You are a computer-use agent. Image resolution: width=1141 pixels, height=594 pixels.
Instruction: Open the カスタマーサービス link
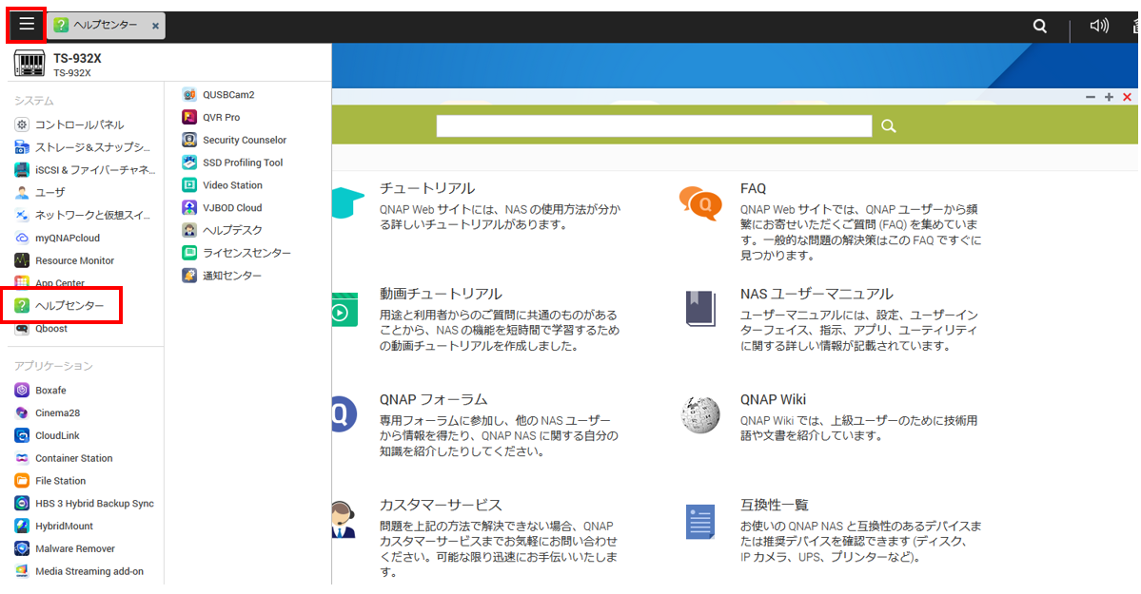tap(441, 505)
